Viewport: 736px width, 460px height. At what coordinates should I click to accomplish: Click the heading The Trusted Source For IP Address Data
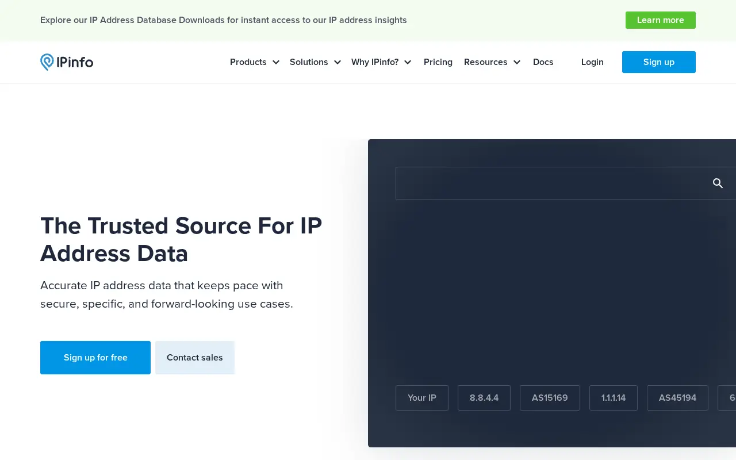point(181,239)
